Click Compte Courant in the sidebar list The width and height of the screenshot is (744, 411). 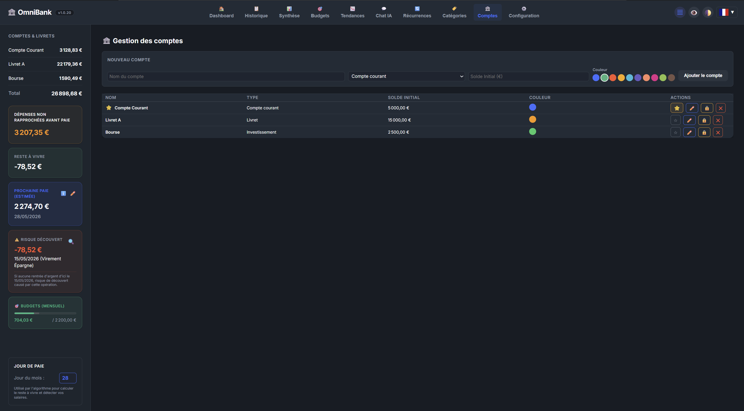[45, 50]
